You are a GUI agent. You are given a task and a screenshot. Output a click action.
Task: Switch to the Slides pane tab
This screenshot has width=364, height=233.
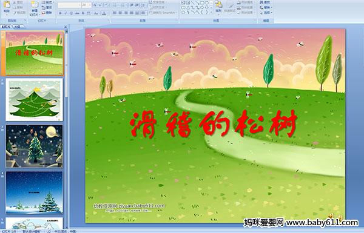(x=6, y=27)
